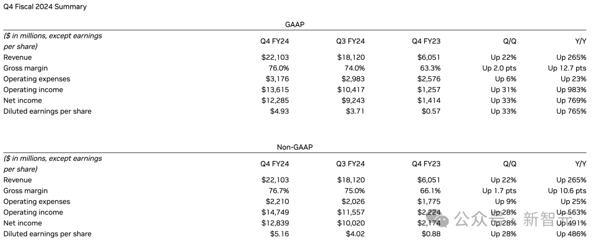Select the GAAP Q4 FY23 column header
The width and height of the screenshot is (592, 243).
point(426,41)
